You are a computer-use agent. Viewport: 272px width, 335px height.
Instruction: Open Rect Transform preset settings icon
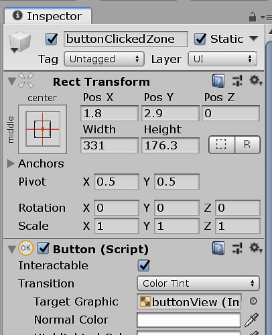click(x=237, y=80)
